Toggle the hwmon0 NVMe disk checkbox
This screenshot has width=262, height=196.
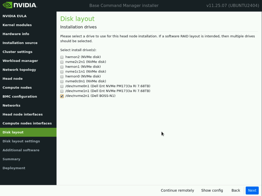[x=62, y=76]
